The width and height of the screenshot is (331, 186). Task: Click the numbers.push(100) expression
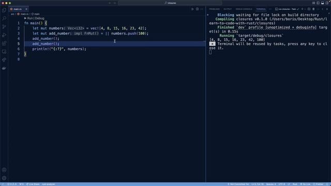point(129,34)
